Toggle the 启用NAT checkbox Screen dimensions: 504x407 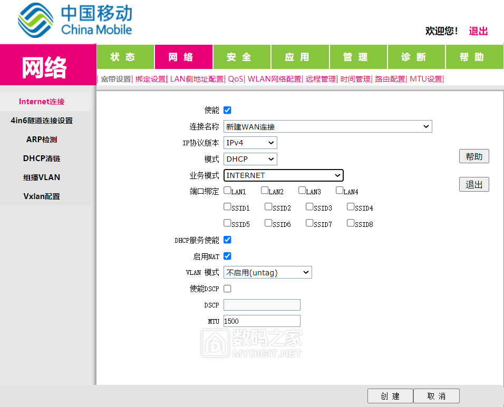coord(227,256)
